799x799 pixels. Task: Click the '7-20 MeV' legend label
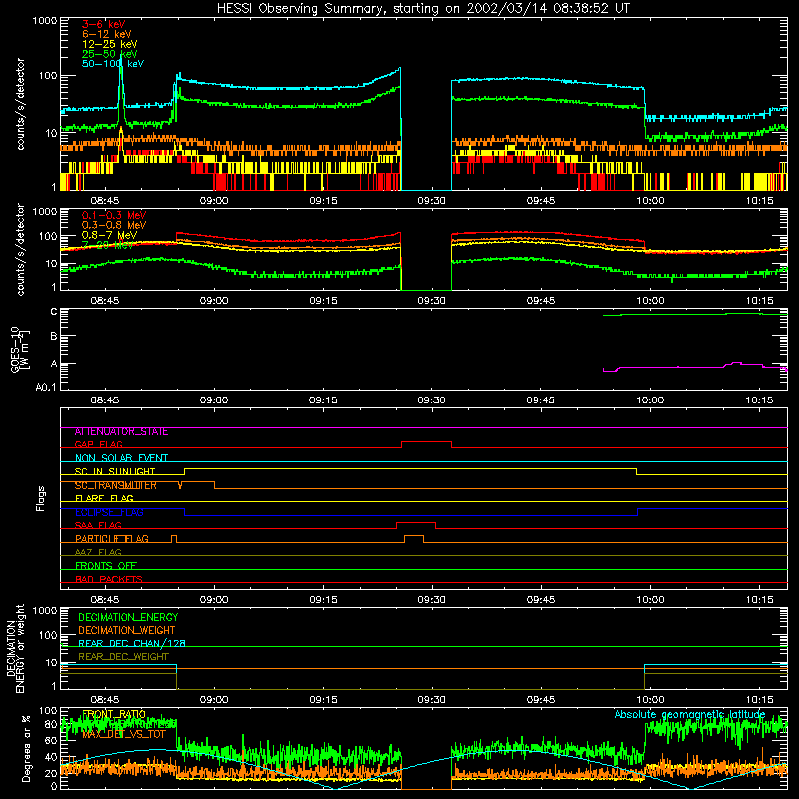tap(108, 245)
